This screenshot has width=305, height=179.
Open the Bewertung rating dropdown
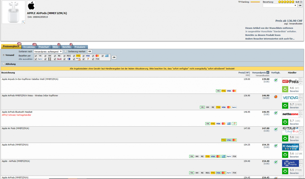[x=280, y=5]
